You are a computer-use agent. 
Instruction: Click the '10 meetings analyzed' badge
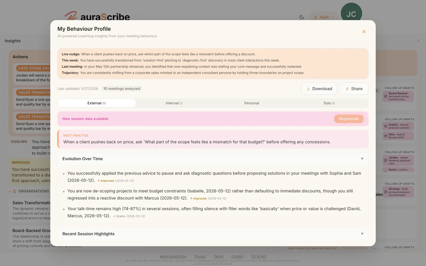[x=122, y=89]
